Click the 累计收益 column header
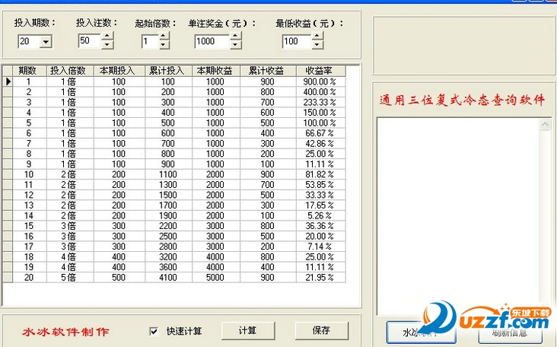 (x=268, y=71)
